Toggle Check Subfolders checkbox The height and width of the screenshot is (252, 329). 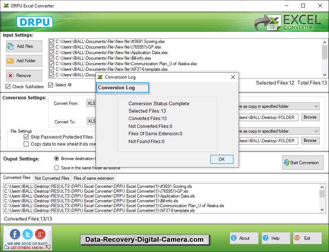tap(8, 86)
